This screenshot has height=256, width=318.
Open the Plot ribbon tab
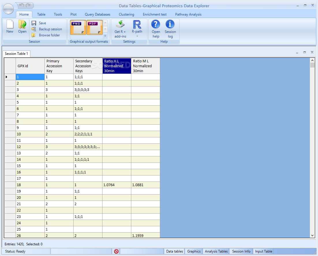pos(73,14)
